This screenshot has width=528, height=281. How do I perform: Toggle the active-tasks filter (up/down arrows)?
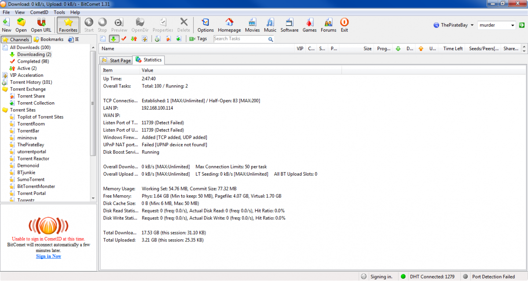coord(134,39)
